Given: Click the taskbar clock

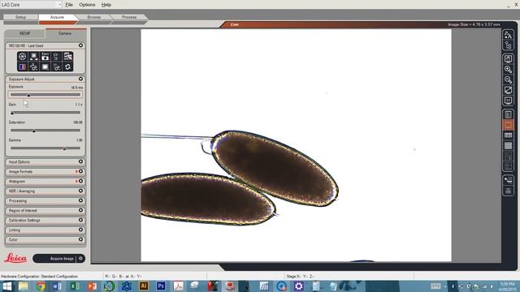Looking at the screenshot, I should coord(507,286).
